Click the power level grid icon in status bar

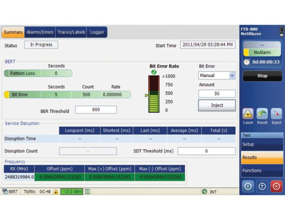pyautogui.click(x=87, y=192)
